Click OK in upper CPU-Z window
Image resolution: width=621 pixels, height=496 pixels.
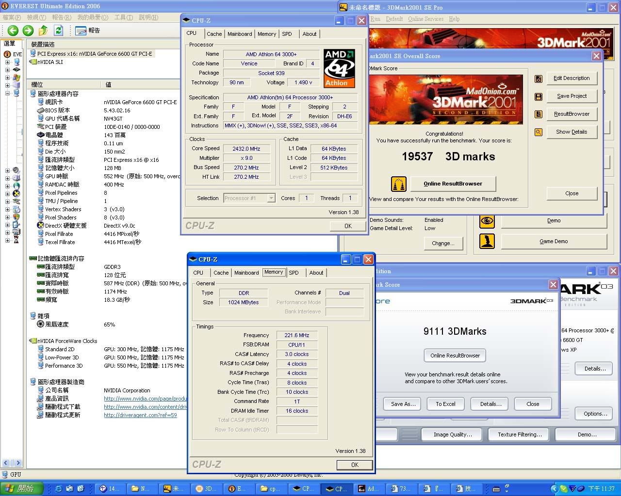(x=348, y=226)
